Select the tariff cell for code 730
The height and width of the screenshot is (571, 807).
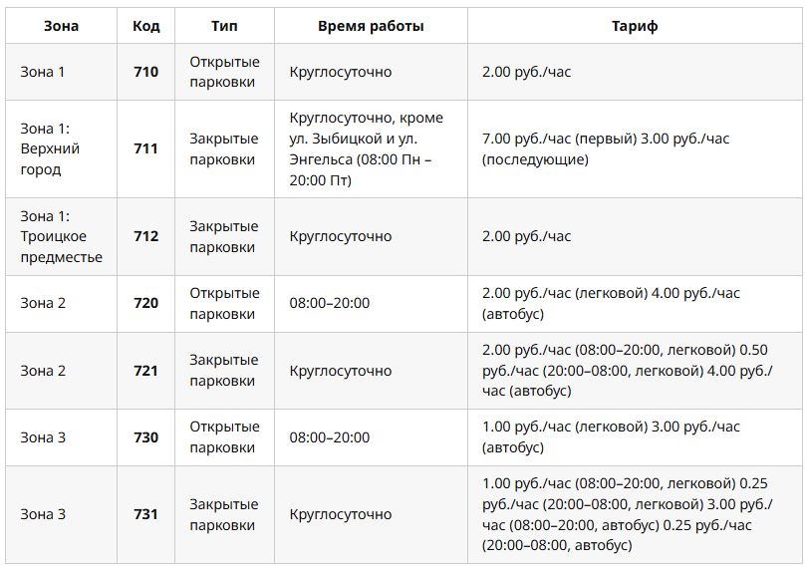click(x=611, y=437)
